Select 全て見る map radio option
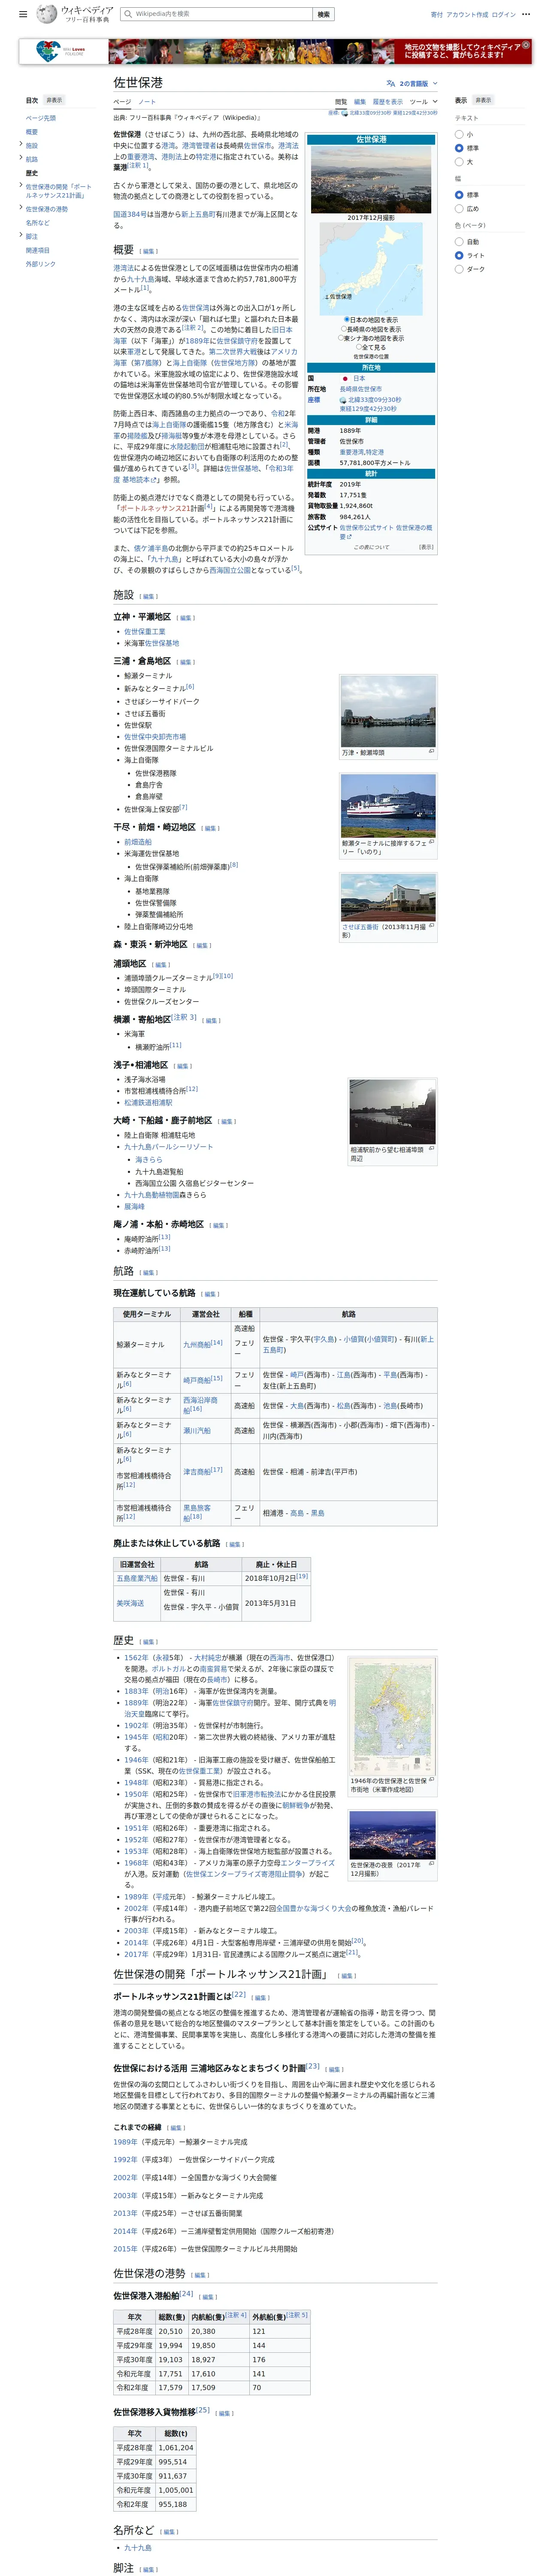The image size is (551, 2576). click(359, 347)
